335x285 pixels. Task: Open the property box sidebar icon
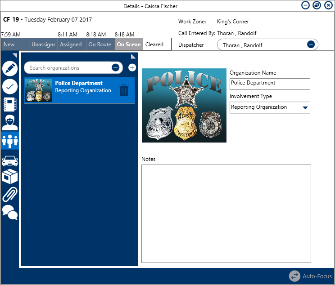click(x=9, y=177)
